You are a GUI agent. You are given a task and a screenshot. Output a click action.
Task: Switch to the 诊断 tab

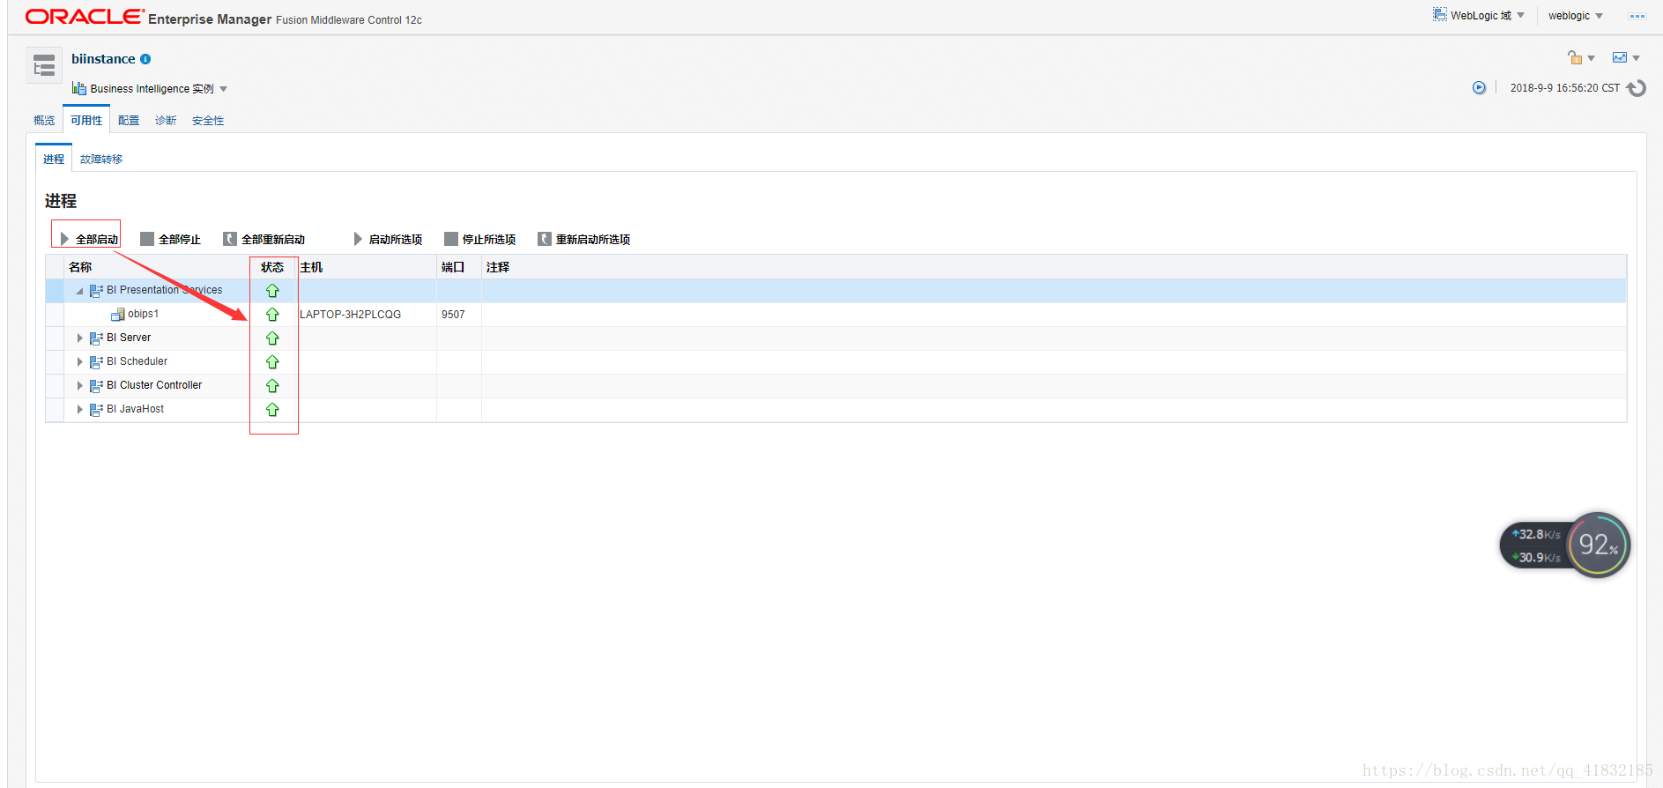pos(166,121)
